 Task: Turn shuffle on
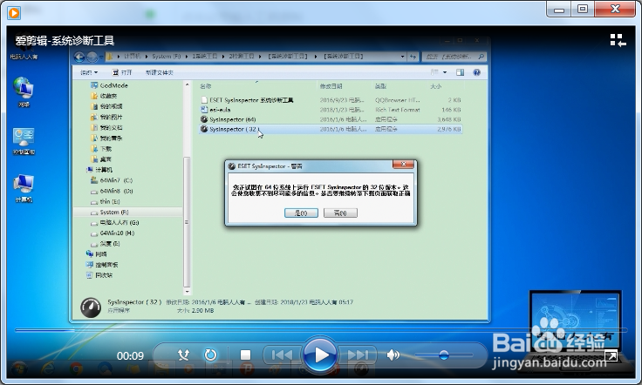183,355
